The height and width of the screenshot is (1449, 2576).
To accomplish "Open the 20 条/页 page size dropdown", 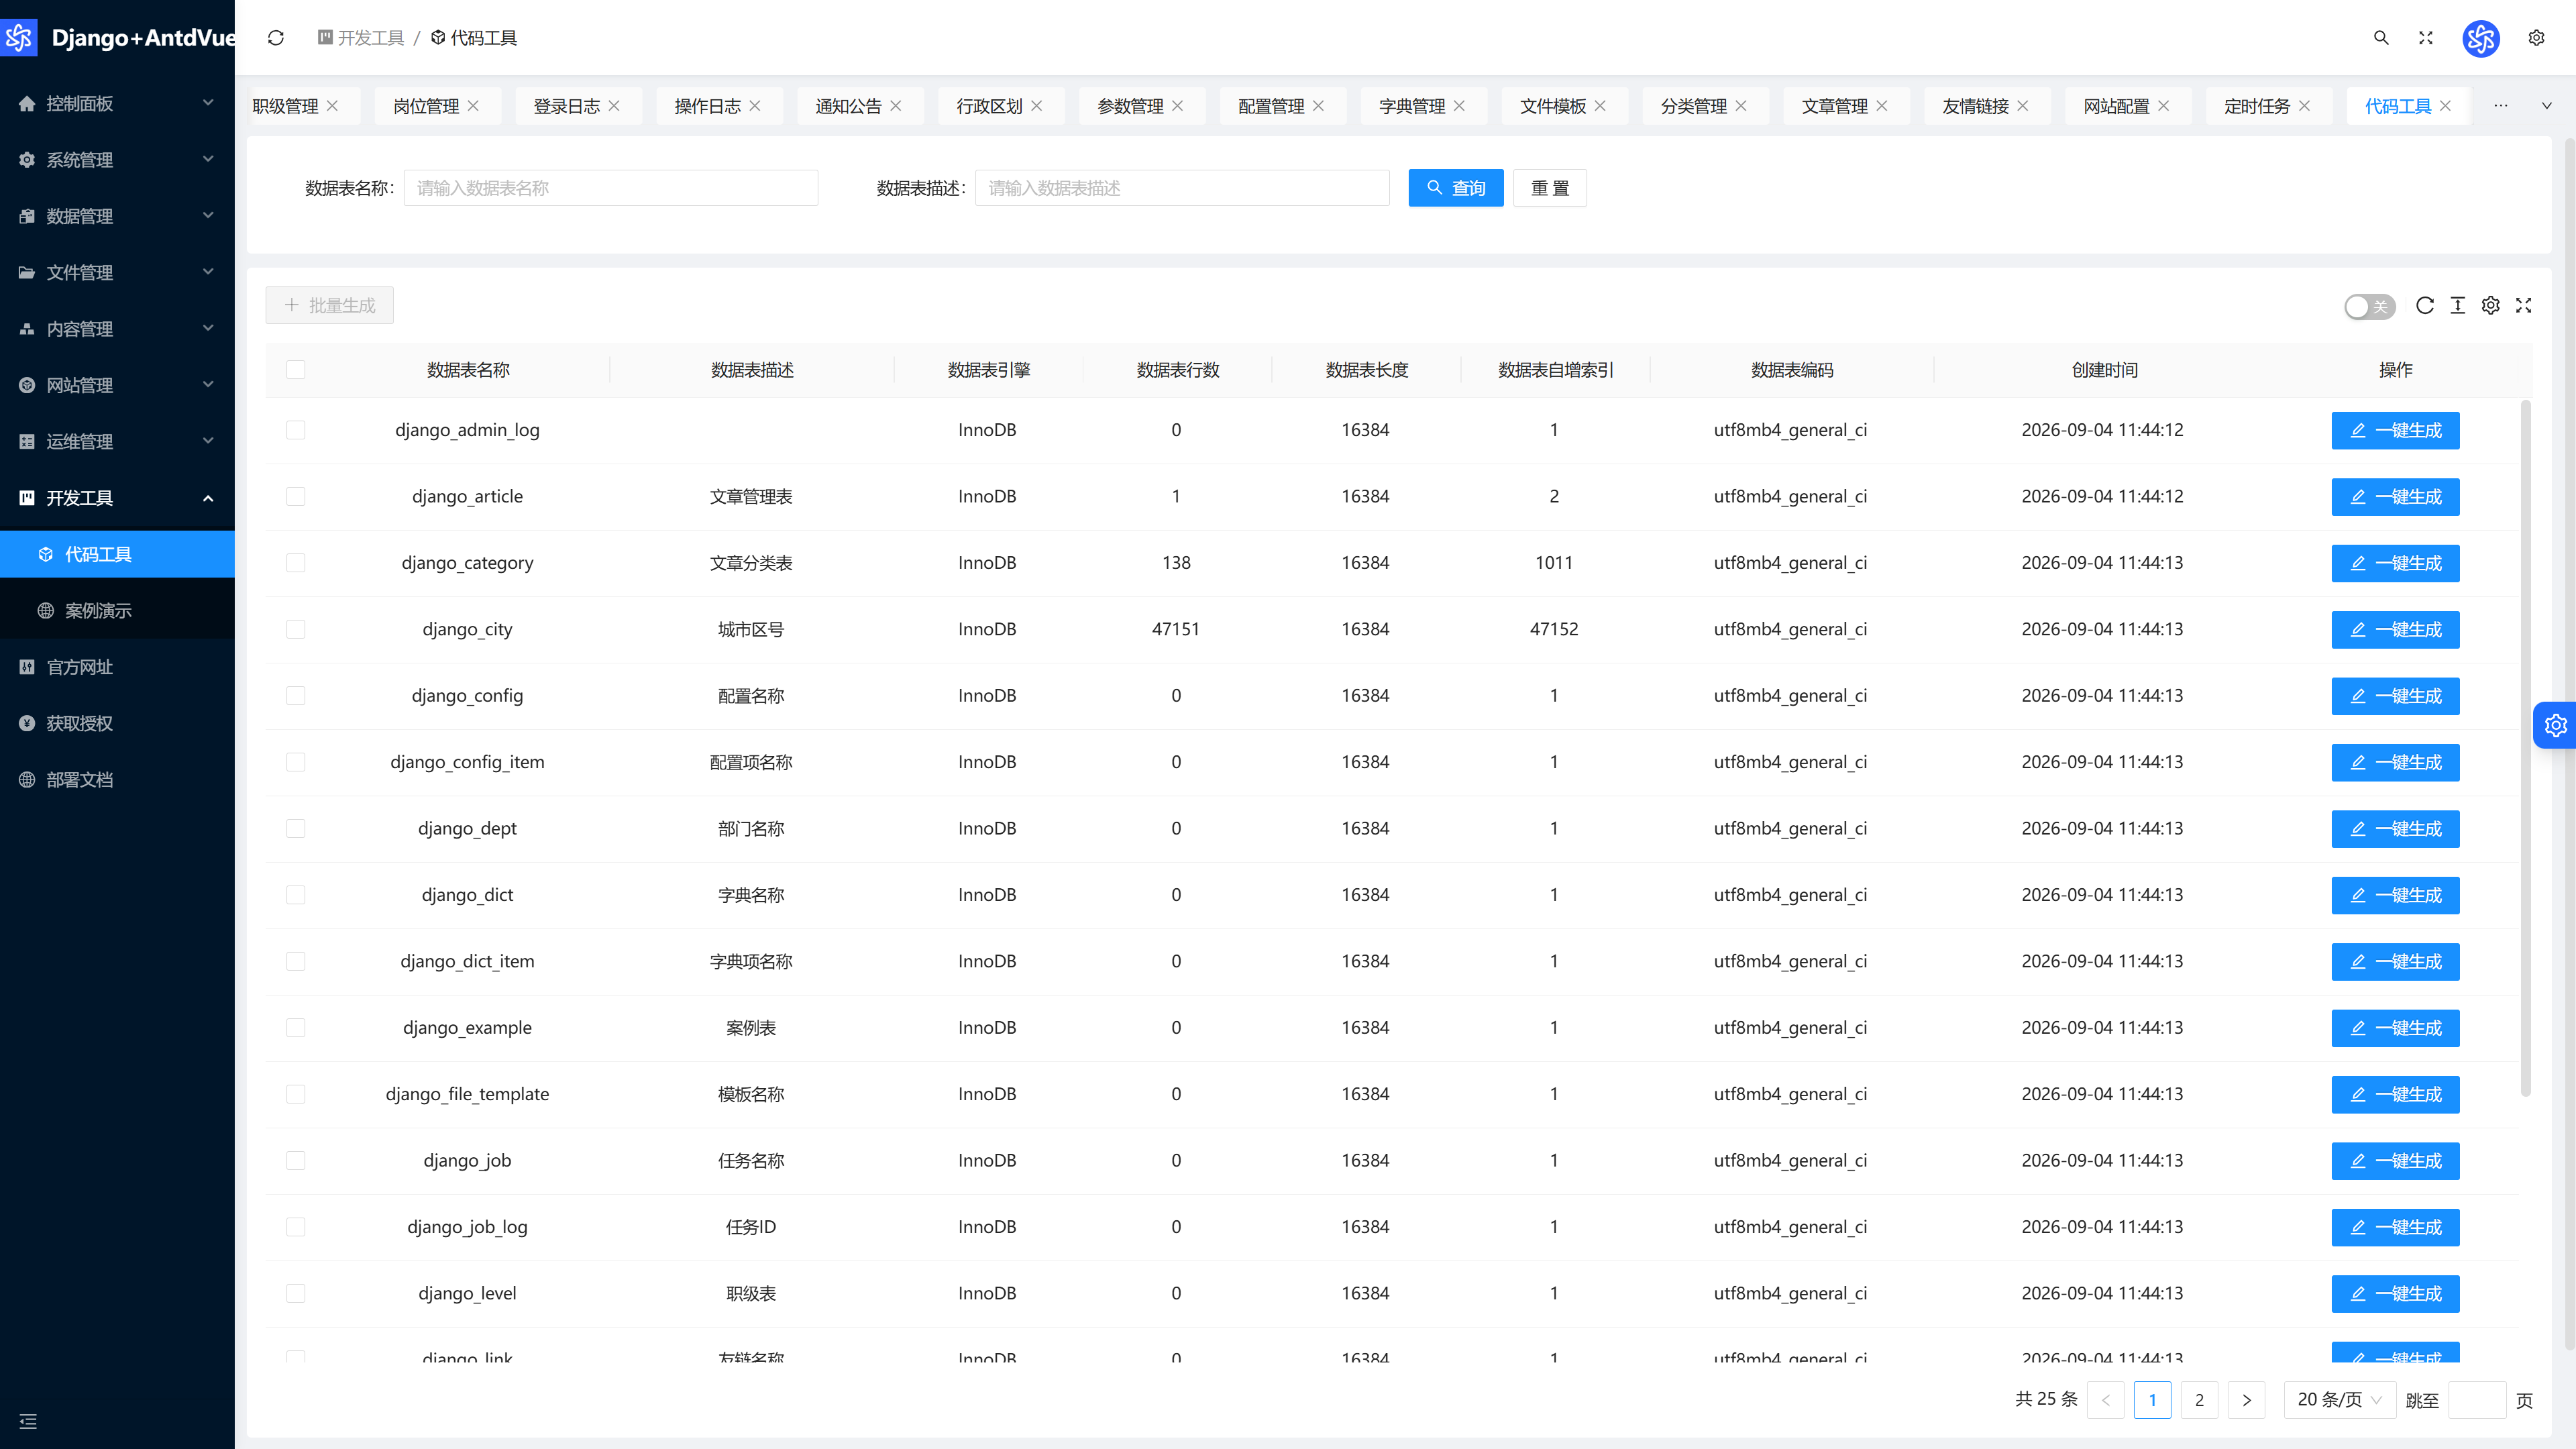I will 2339,1400.
